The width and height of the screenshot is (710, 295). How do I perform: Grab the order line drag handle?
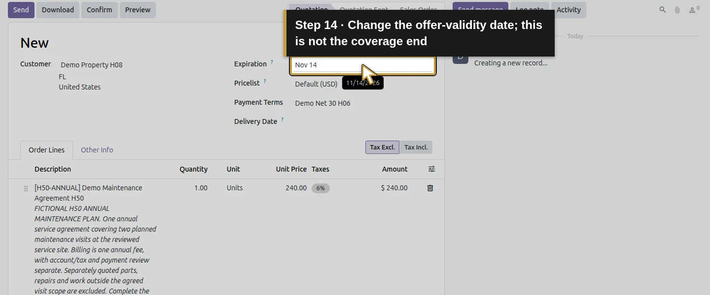coord(26,188)
